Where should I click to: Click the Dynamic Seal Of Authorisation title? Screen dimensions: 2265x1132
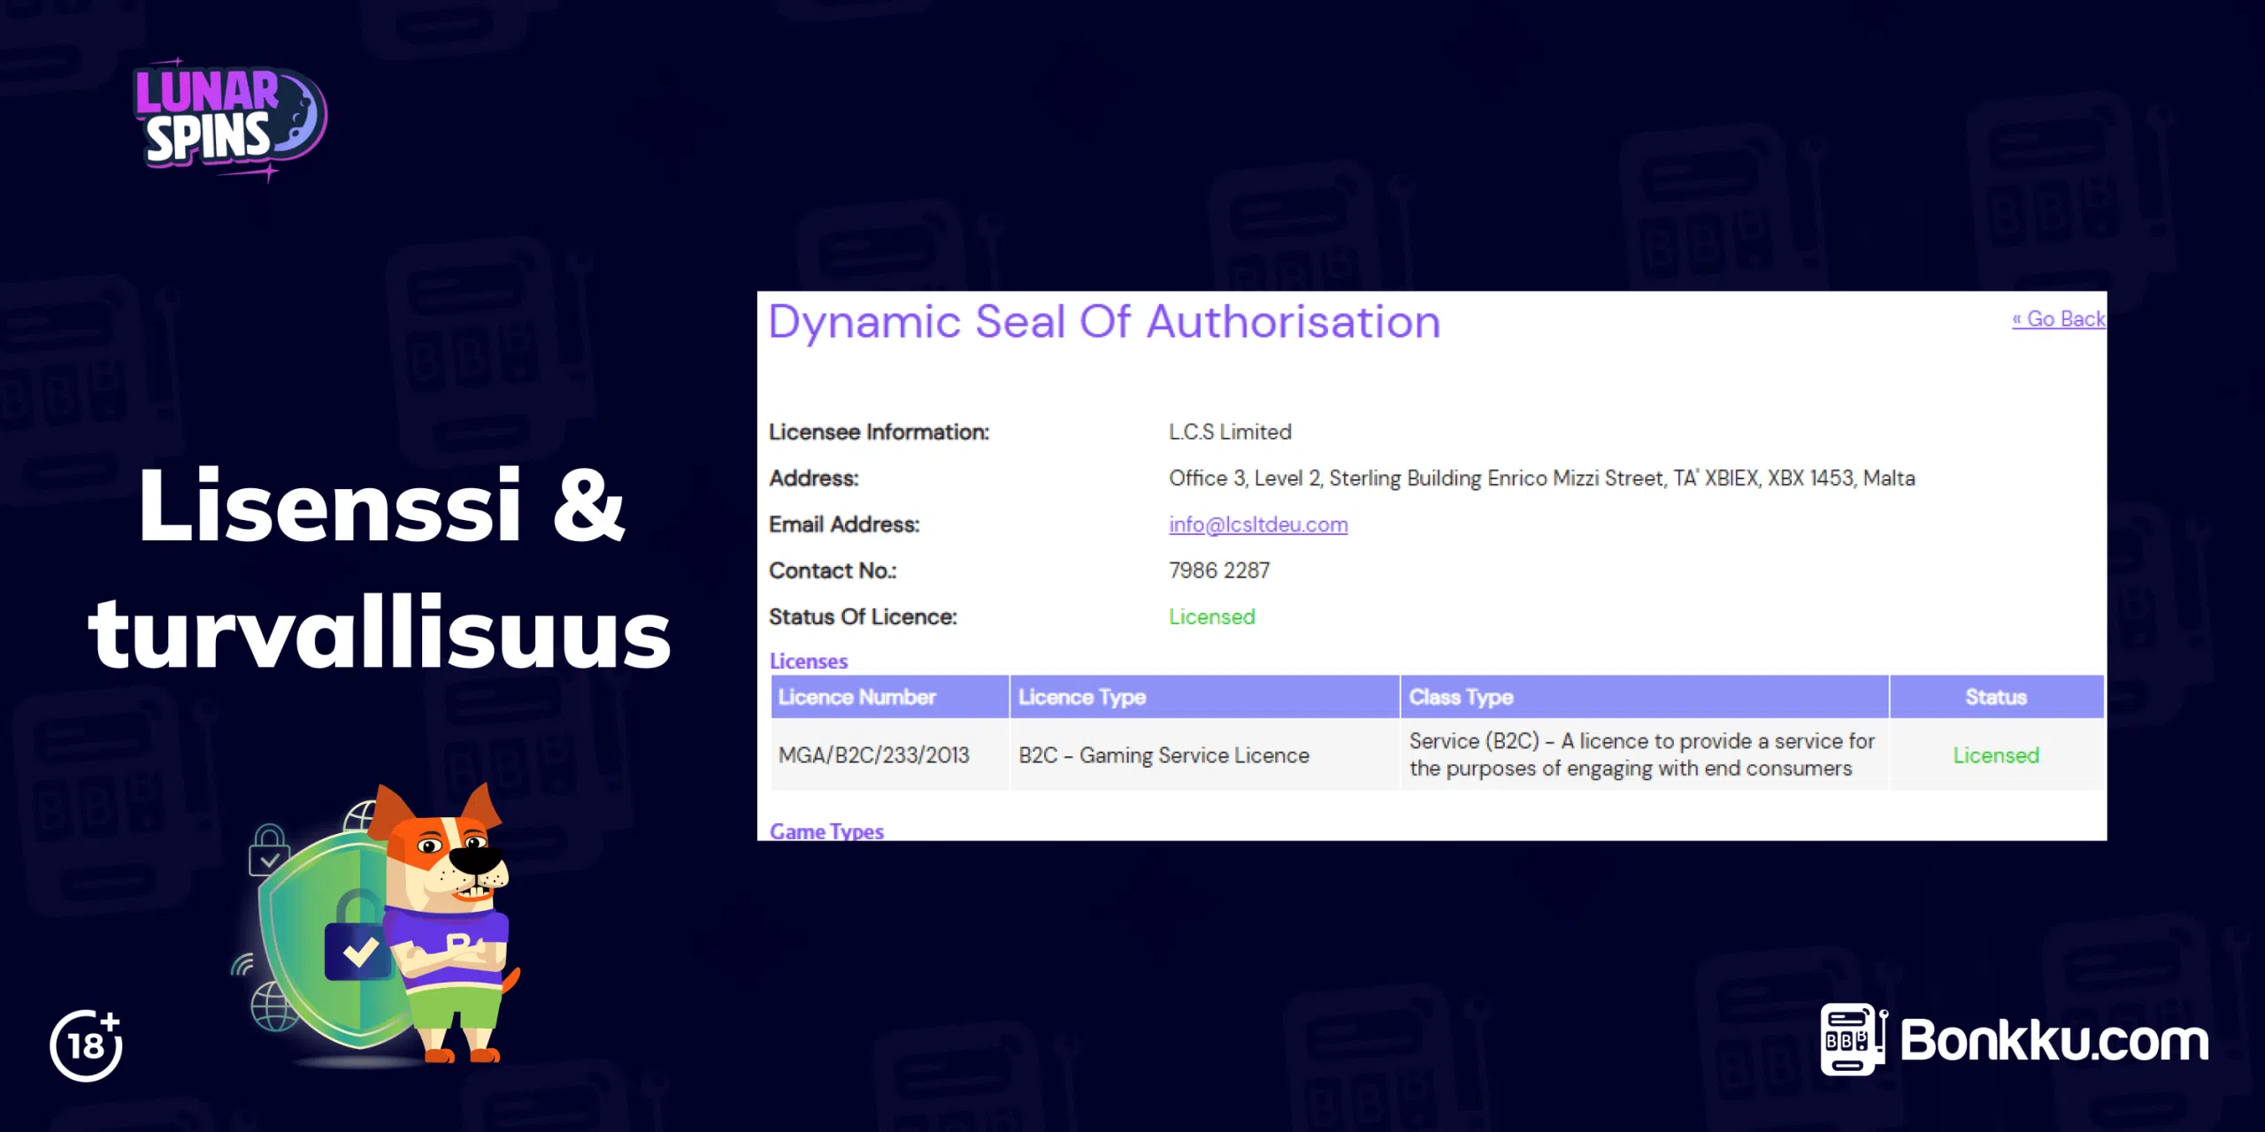(x=1104, y=322)
